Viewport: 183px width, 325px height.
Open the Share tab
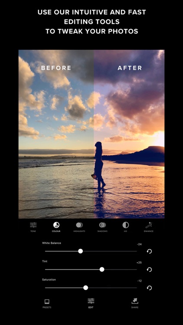[135, 303]
